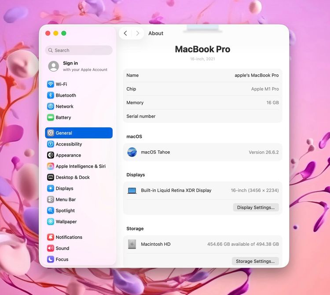Click Built-in Liquid Retina XDR Display text
Screen dimensions: 330x295
[x=176, y=190]
